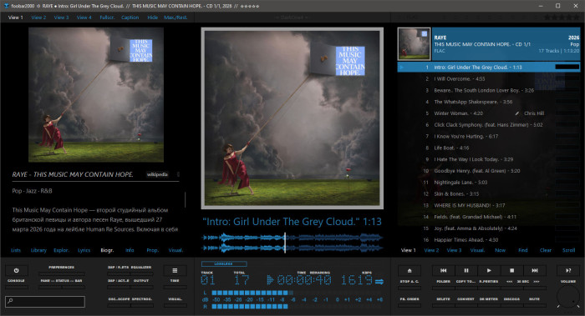This screenshot has height=316, width=585.
Task: Open the Library tab in left panel
Action: [38, 250]
